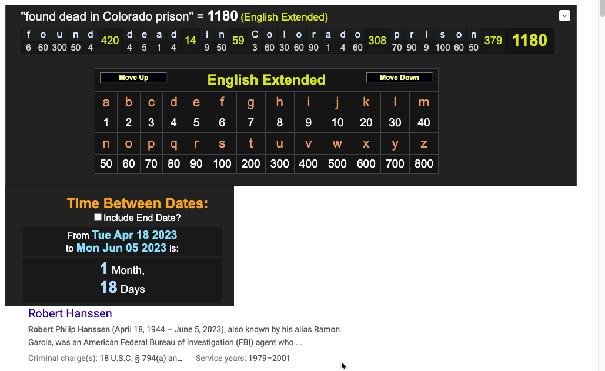The width and height of the screenshot is (605, 371).
Task: Select the letter 'z' cell in cipher table
Action: pos(423,143)
